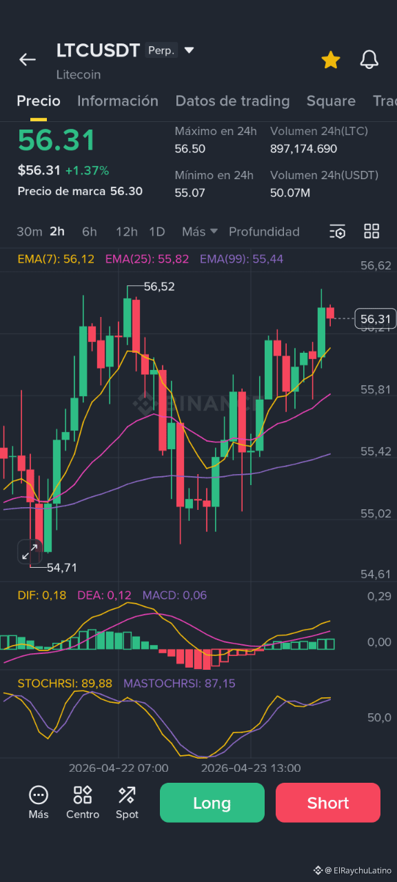
Task: Click the EMA(7) indicator label
Action: pos(56,259)
